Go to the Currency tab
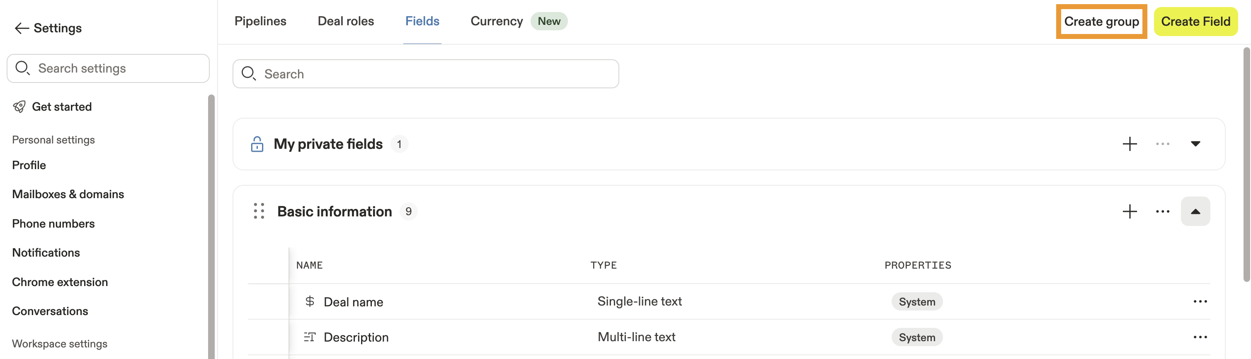 click(496, 22)
